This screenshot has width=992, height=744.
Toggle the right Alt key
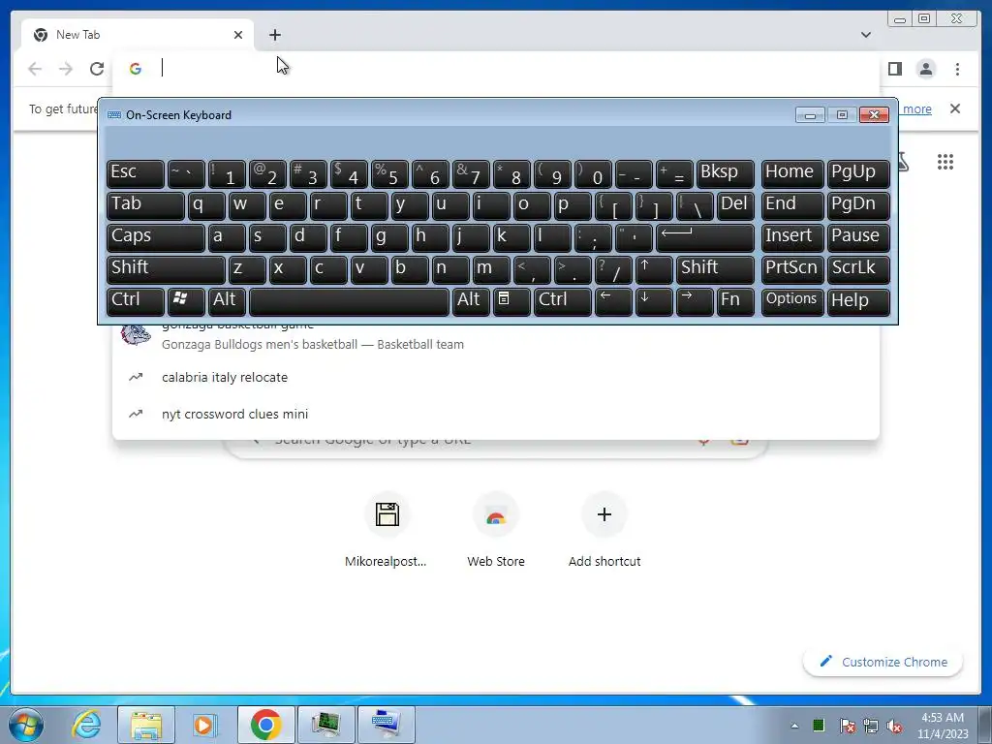click(471, 302)
